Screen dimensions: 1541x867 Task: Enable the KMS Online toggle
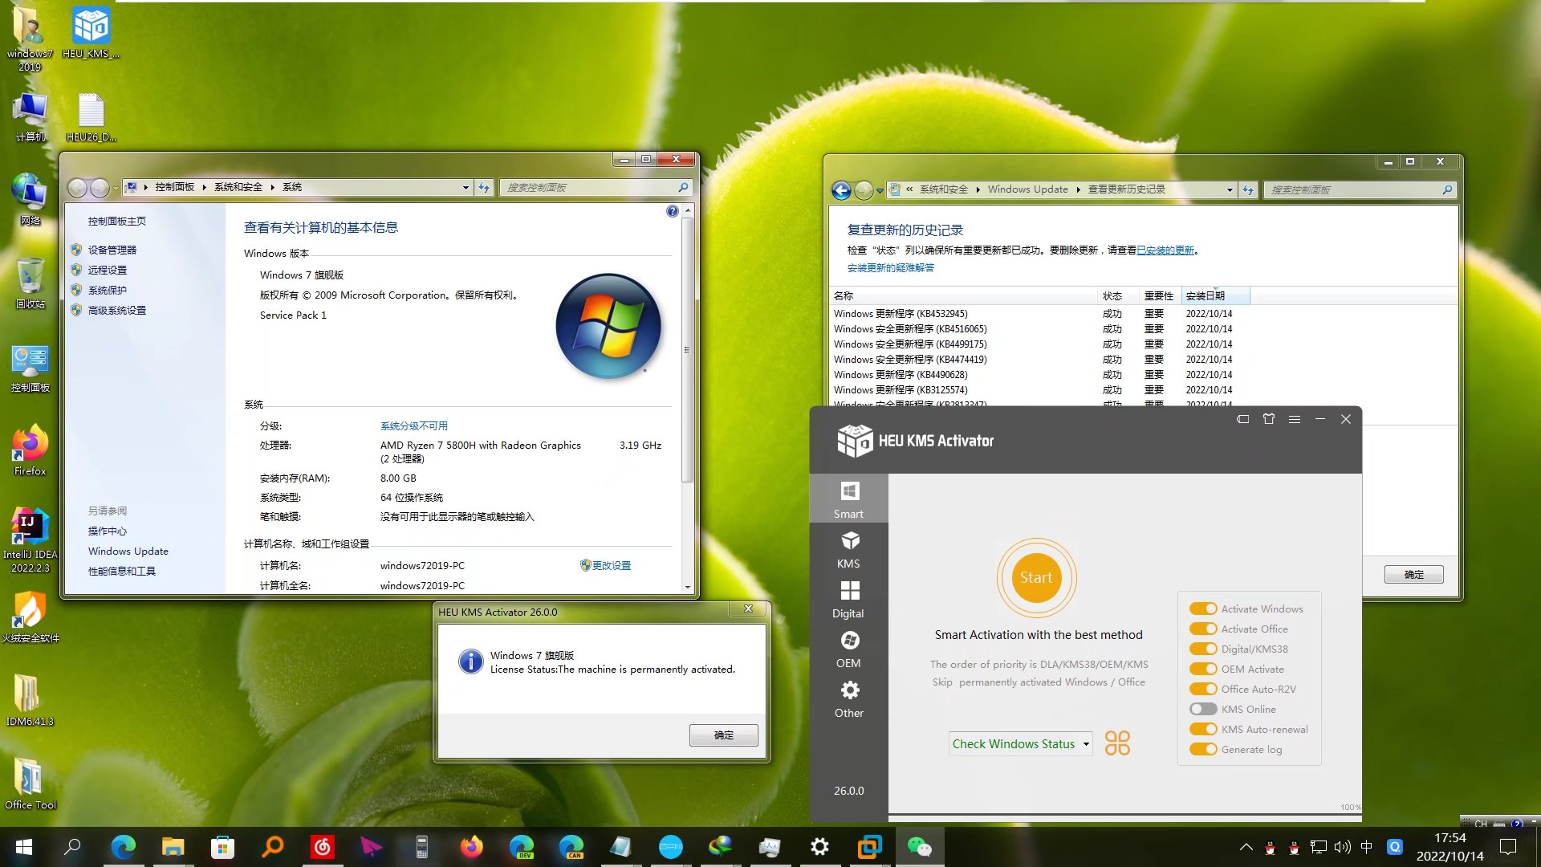(1203, 710)
